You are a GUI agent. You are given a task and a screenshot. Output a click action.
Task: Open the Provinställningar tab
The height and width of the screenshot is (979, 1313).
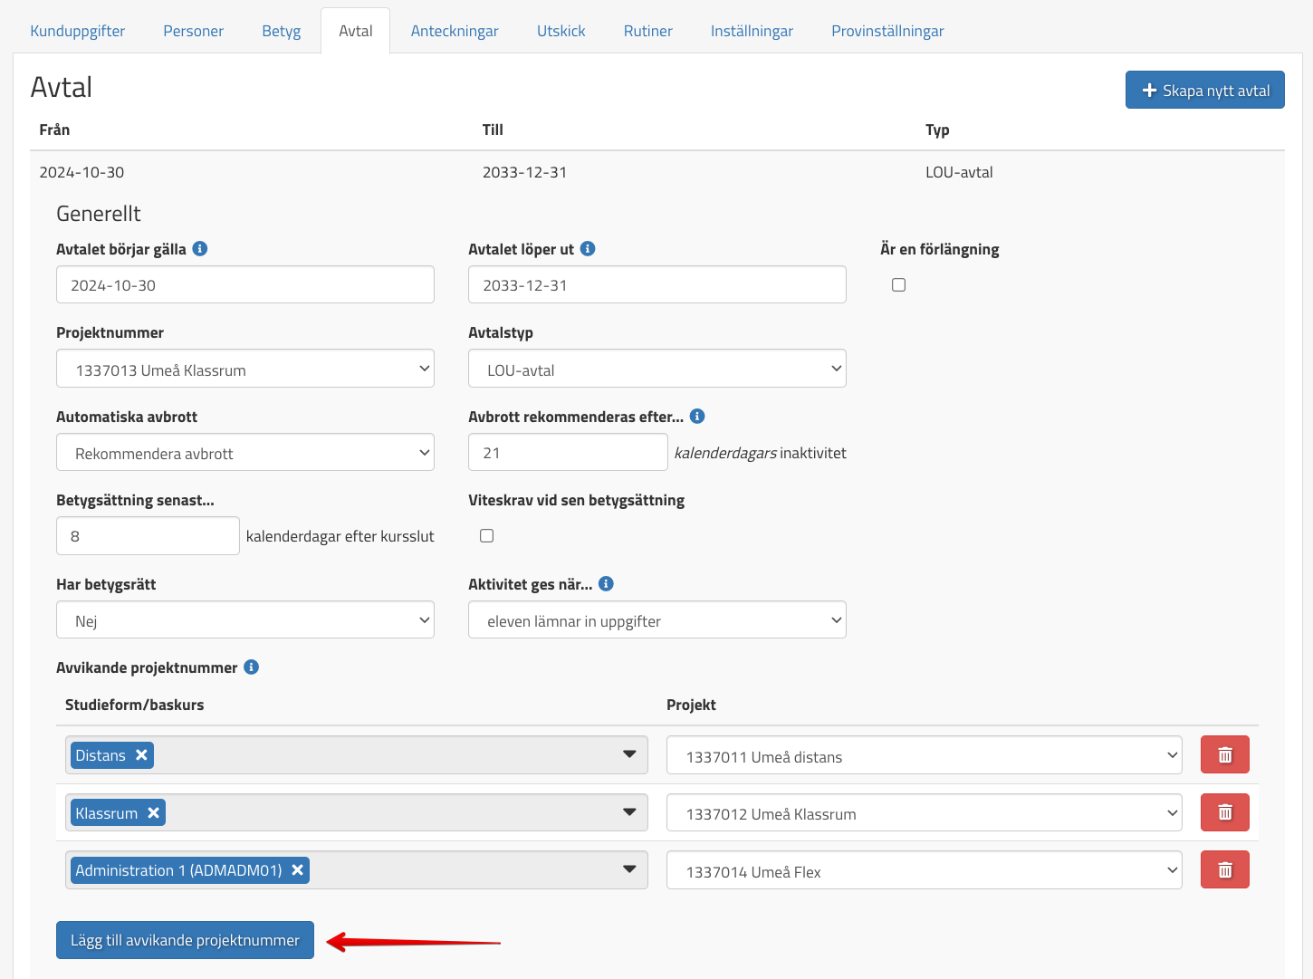887,31
